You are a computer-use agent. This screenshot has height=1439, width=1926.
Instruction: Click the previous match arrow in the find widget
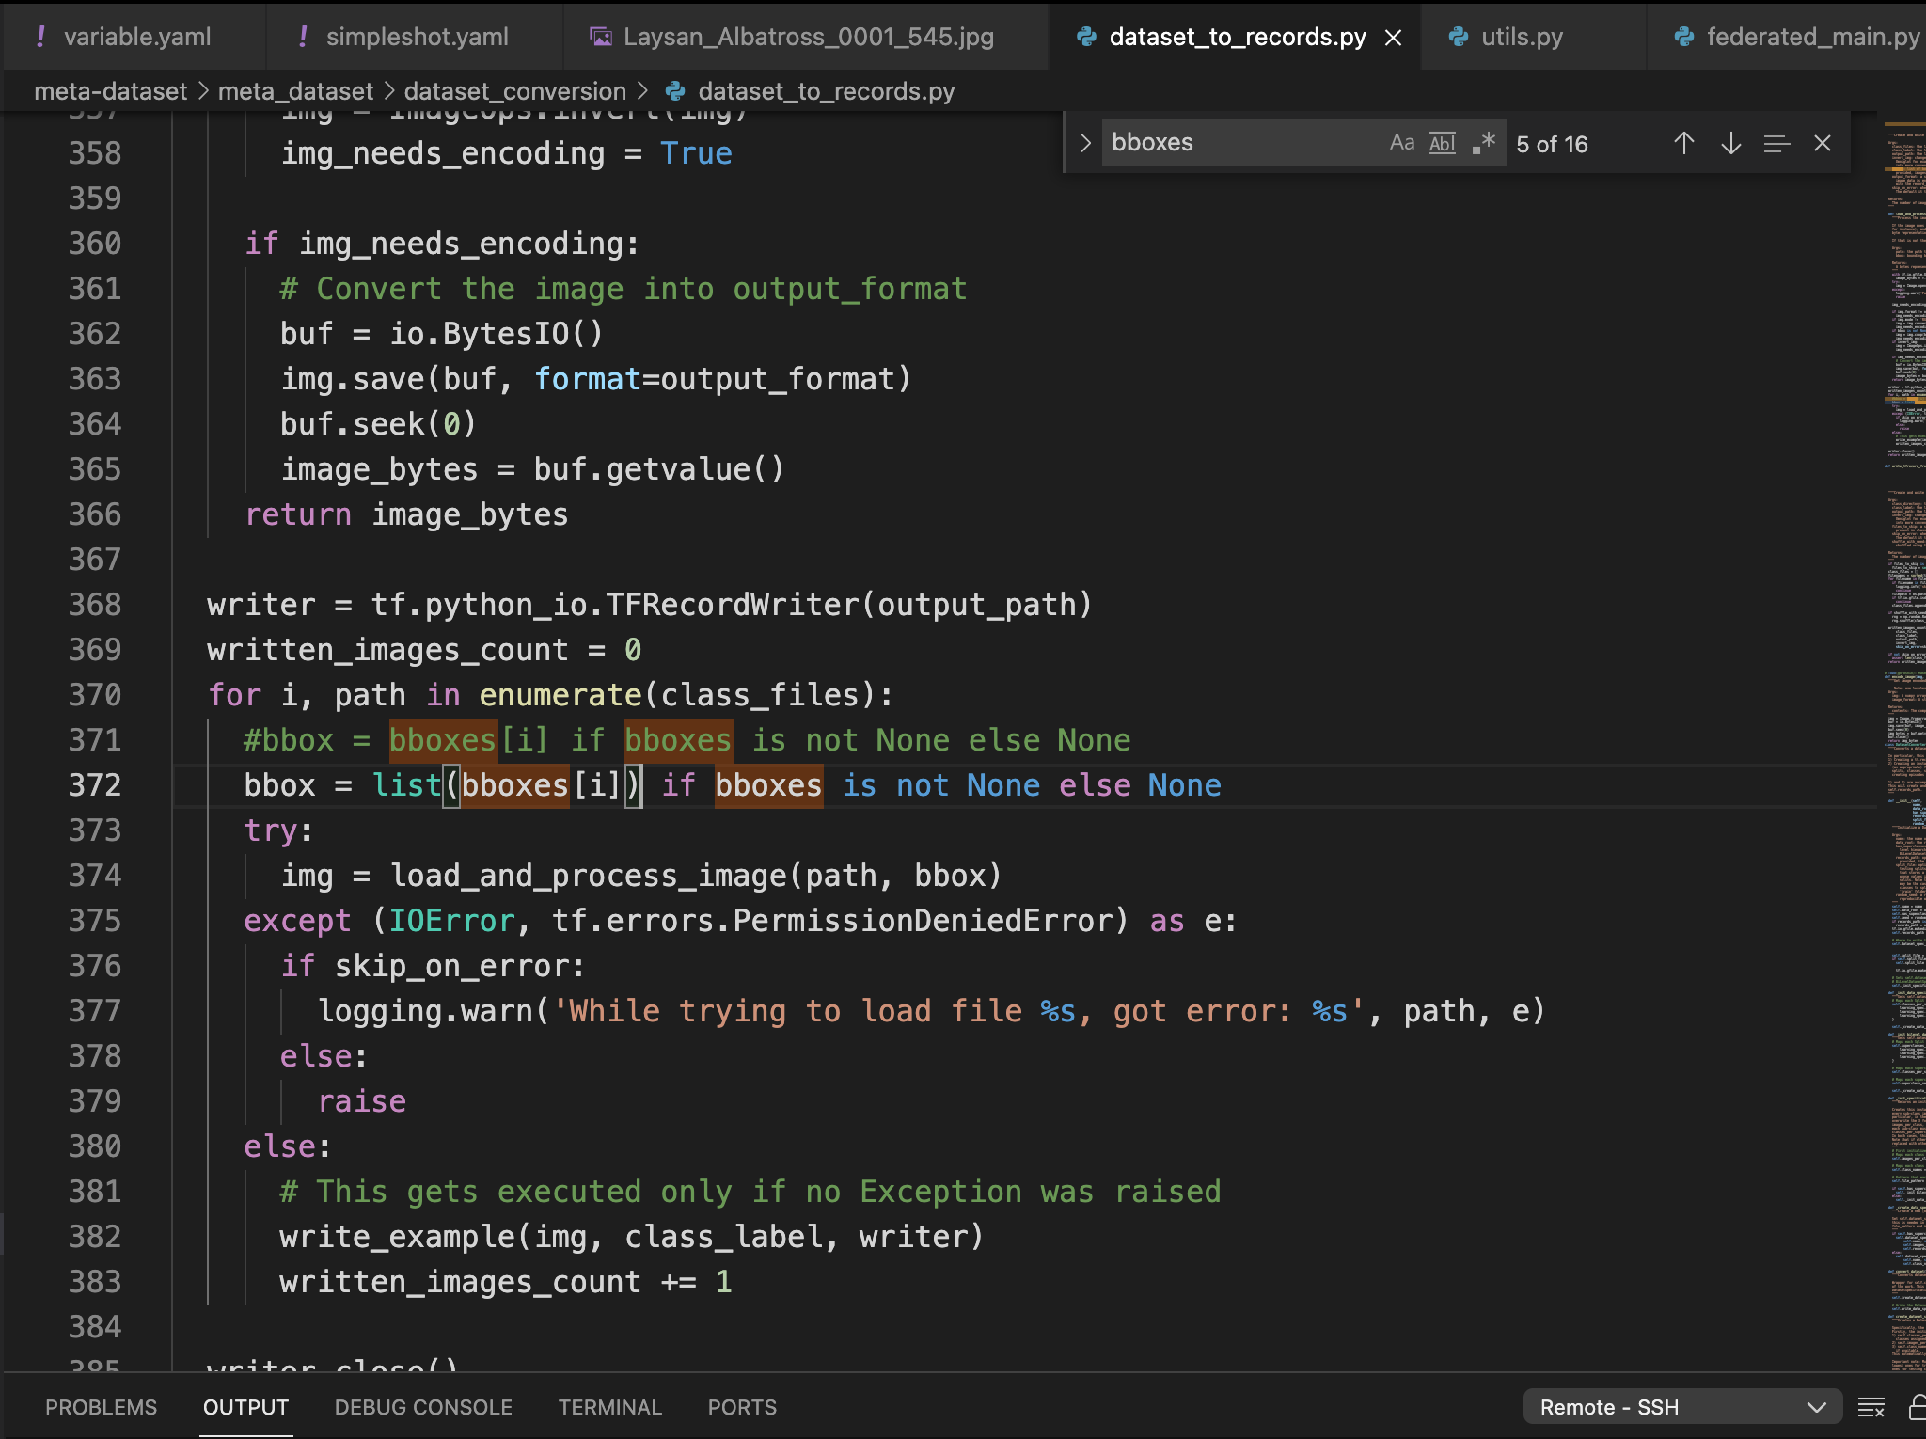[1684, 143]
